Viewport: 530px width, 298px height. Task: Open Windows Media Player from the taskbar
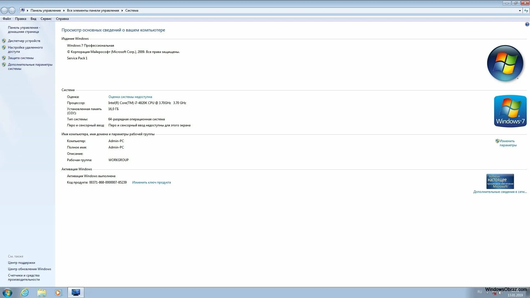58,292
